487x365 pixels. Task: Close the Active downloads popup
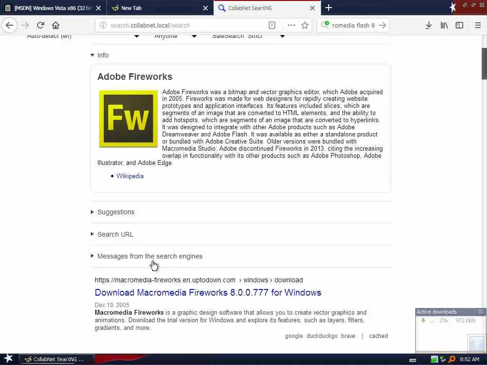pyautogui.click(x=481, y=312)
